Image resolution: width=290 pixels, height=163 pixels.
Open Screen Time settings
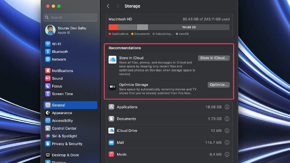[70, 94]
